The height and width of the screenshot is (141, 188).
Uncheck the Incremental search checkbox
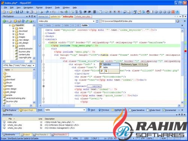[164, 110]
